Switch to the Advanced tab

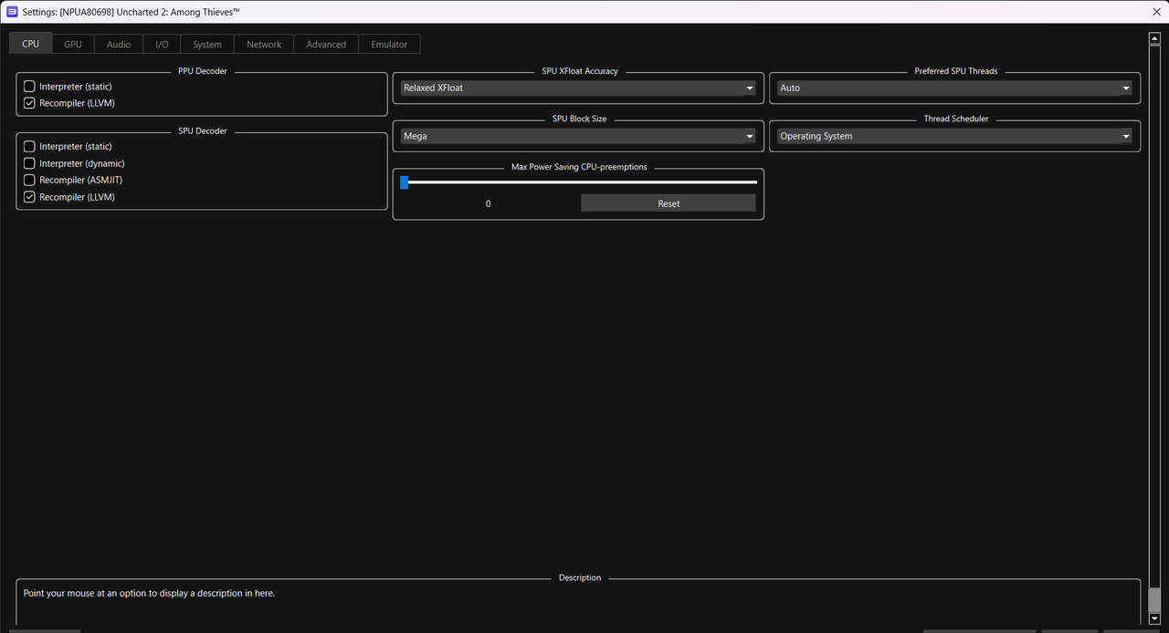click(x=326, y=44)
